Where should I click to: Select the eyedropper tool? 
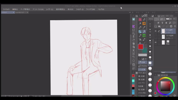pos(144,27)
